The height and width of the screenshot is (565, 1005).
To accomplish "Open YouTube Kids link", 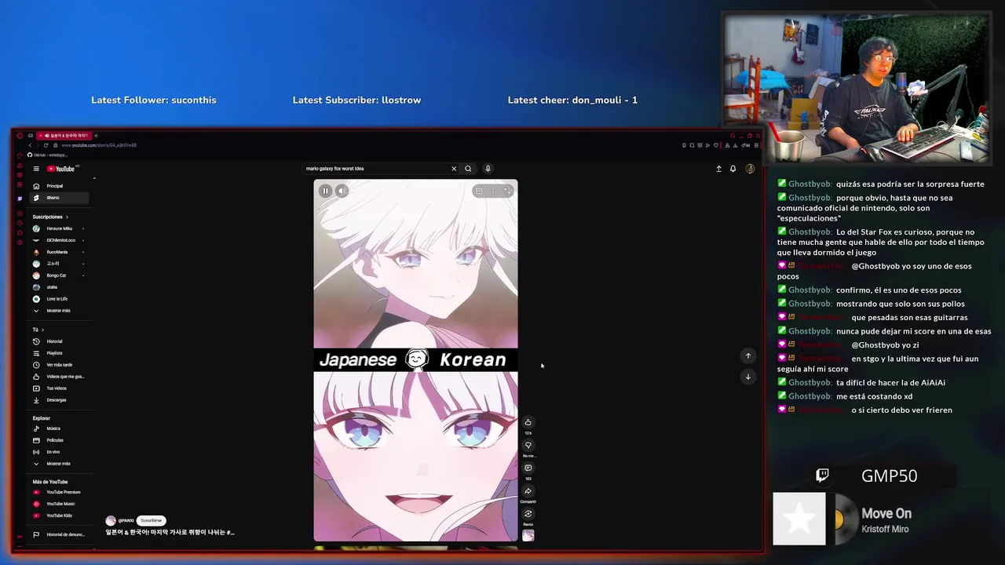I will point(60,516).
